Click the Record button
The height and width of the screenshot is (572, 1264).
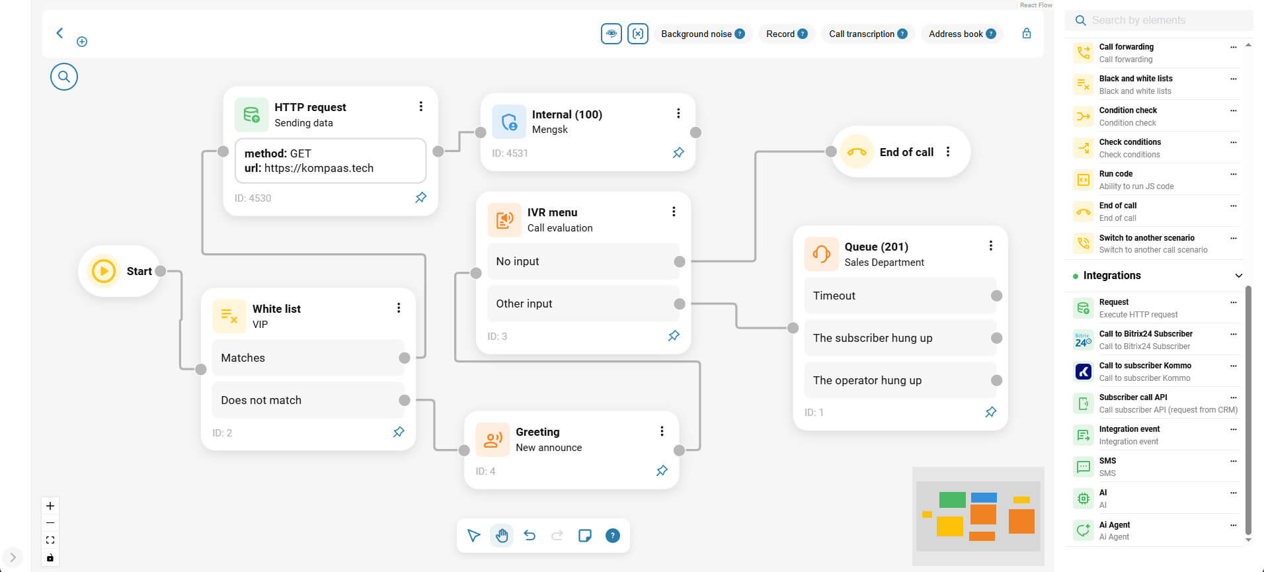point(786,34)
